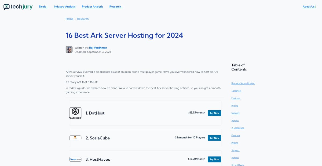
Task: Expand the About Us dropdown
Action: click(309, 7)
